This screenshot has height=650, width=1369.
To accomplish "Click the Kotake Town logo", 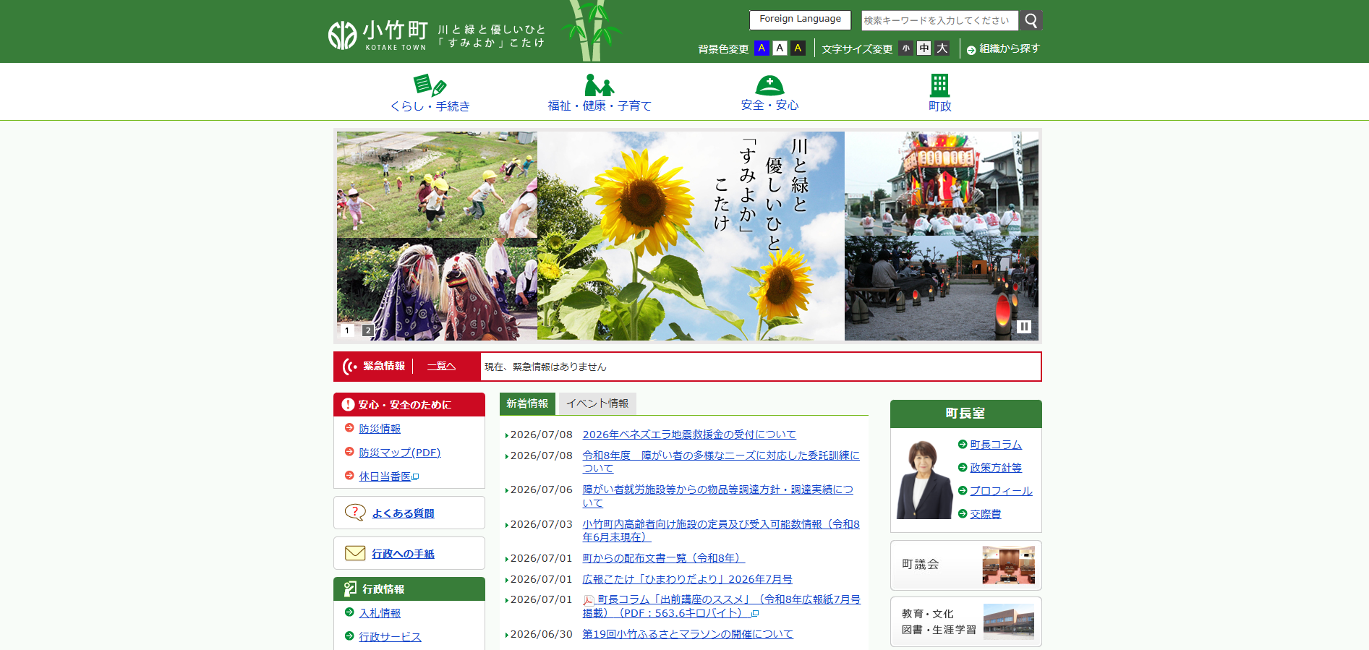I will (378, 35).
